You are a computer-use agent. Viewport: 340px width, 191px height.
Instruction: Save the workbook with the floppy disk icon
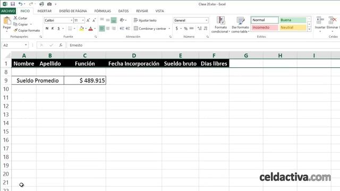tap(13, 4)
